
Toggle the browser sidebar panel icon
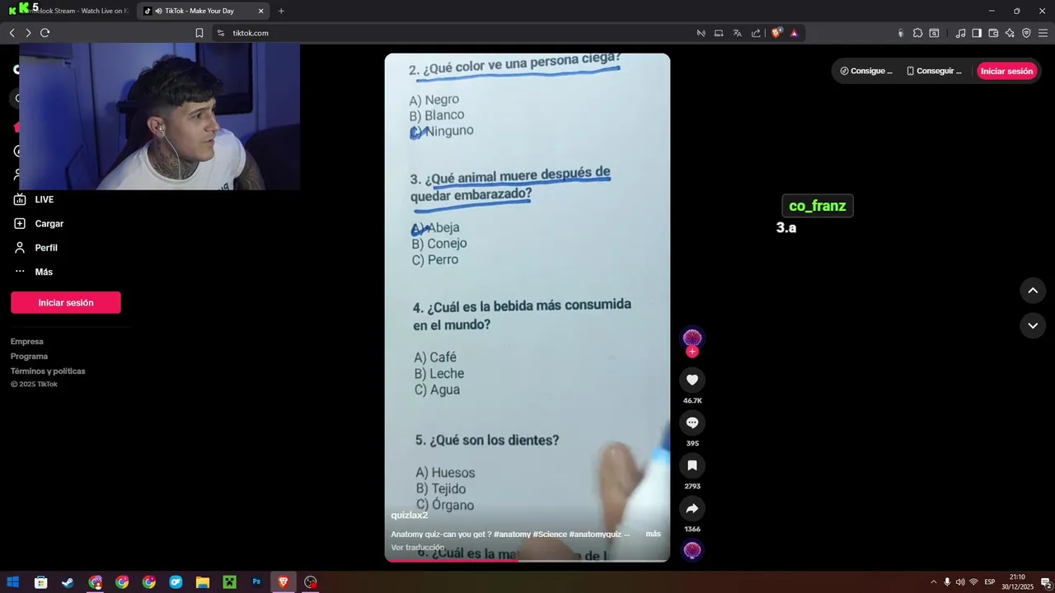click(977, 33)
